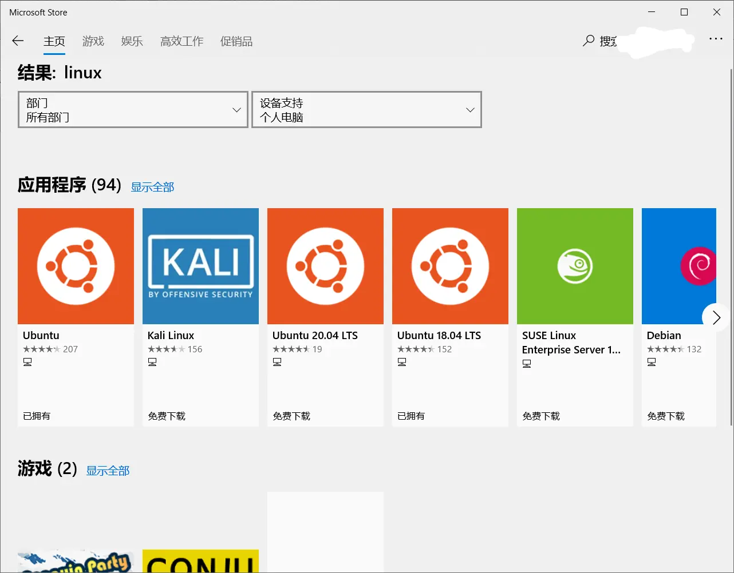Click the Ubuntu 20.04 star rating 19
The height and width of the screenshot is (573, 734).
click(x=297, y=349)
